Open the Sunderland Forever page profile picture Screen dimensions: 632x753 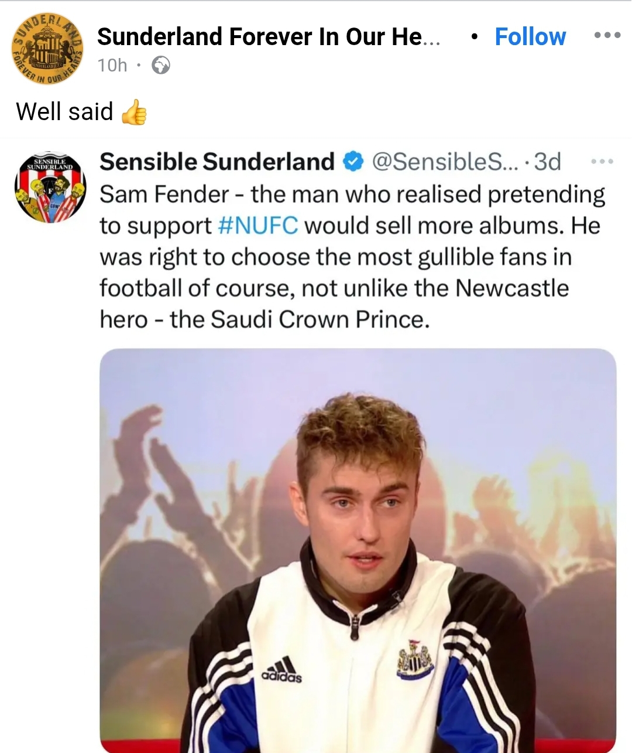[x=47, y=49]
